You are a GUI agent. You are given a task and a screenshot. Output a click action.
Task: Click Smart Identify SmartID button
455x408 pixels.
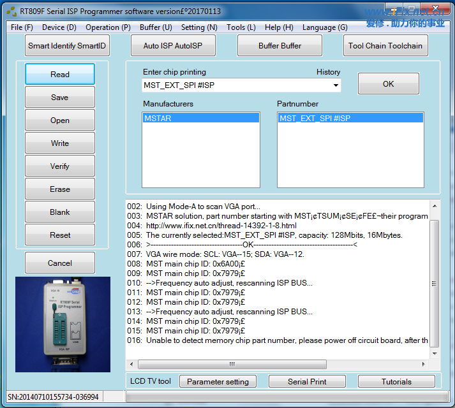point(67,46)
